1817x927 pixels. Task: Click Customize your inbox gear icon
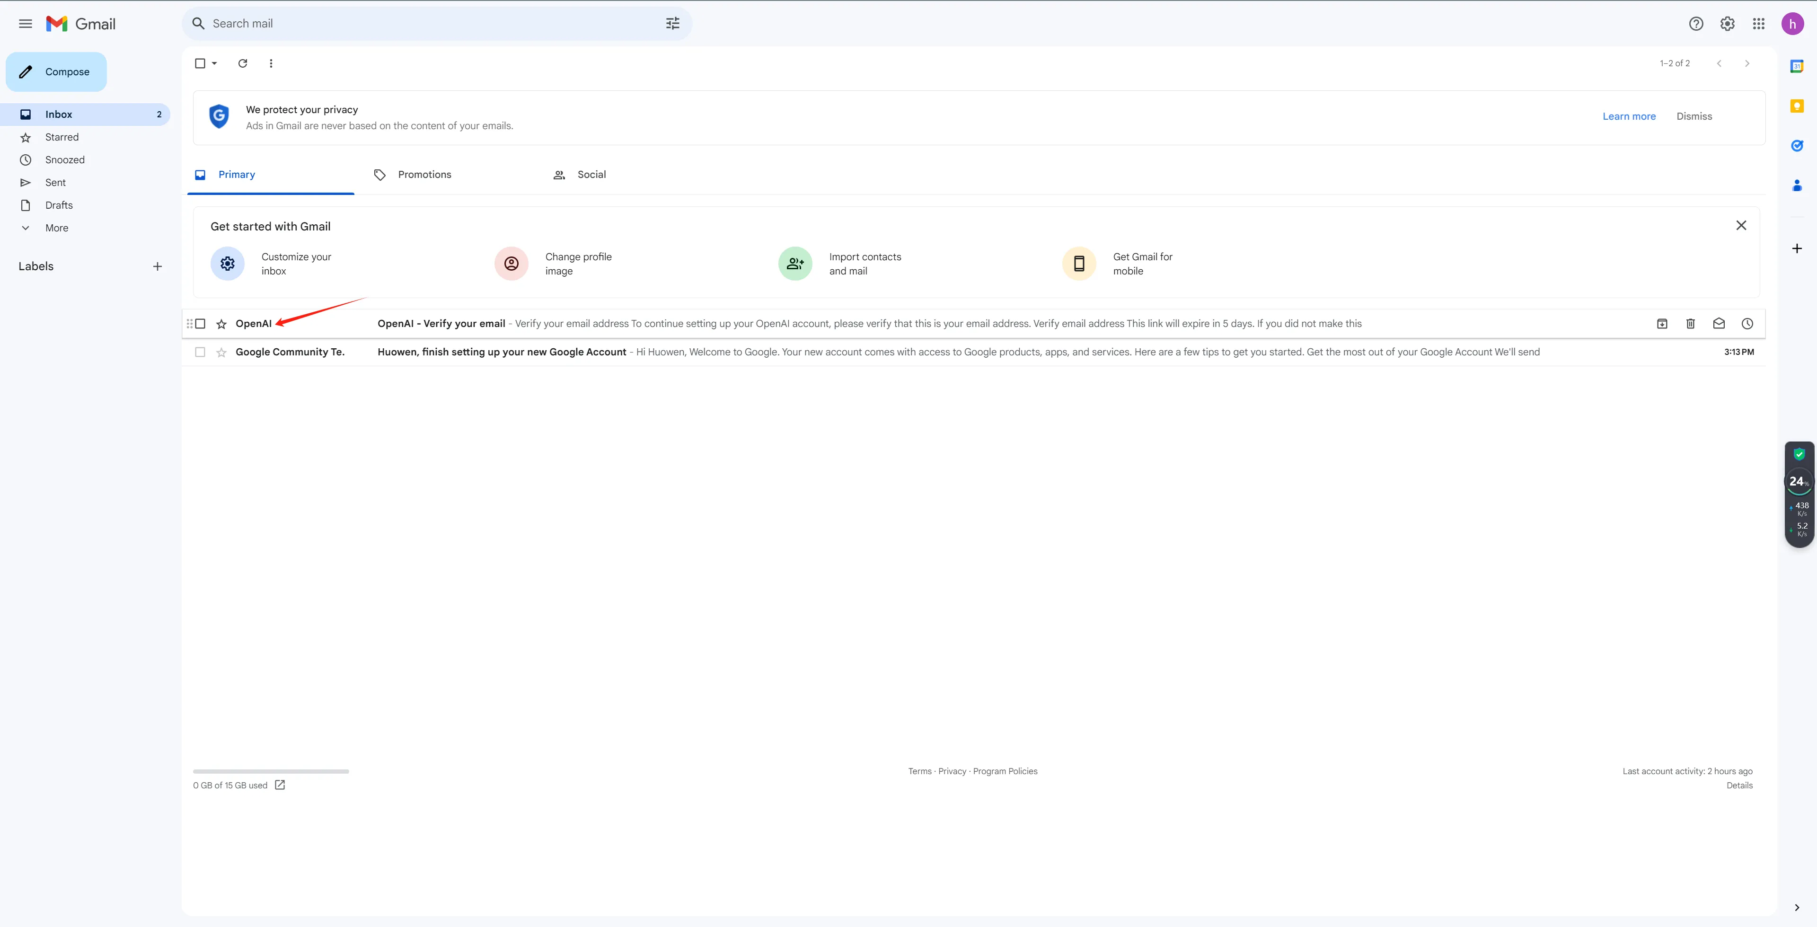click(227, 264)
